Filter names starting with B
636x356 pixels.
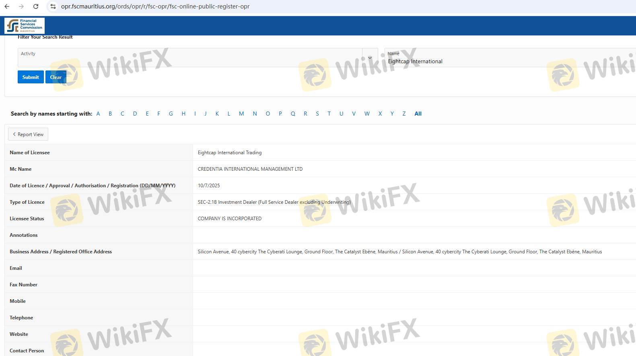(x=110, y=114)
